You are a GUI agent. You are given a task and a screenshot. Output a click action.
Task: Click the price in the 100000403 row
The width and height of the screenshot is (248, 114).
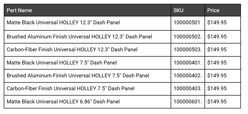pyautogui.click(x=217, y=88)
